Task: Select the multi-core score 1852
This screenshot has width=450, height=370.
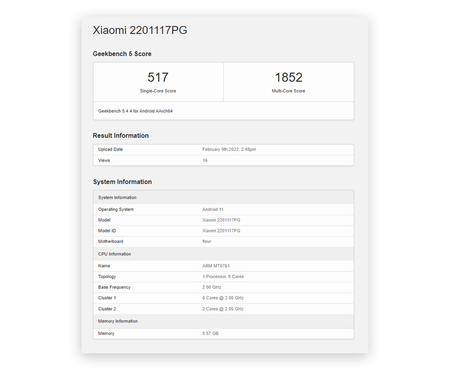Action: point(289,77)
